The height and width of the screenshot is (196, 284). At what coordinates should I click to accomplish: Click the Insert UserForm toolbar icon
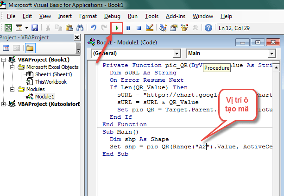coord(19,28)
